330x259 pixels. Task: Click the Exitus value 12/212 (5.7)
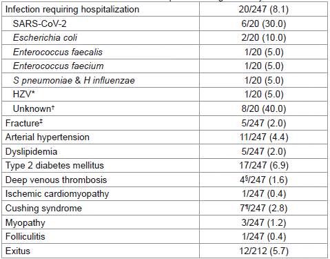pyautogui.click(x=263, y=251)
